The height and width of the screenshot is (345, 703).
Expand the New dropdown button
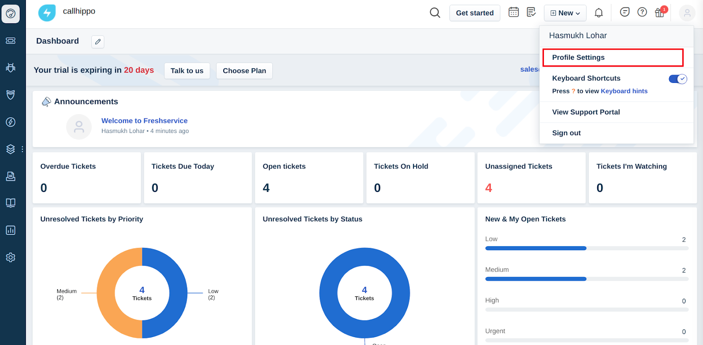click(x=565, y=13)
